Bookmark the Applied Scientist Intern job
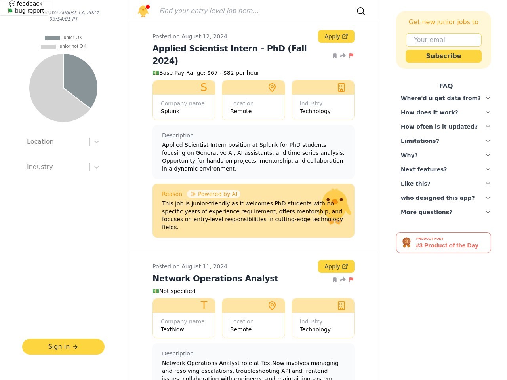This screenshot has height=380, width=507. click(335, 56)
